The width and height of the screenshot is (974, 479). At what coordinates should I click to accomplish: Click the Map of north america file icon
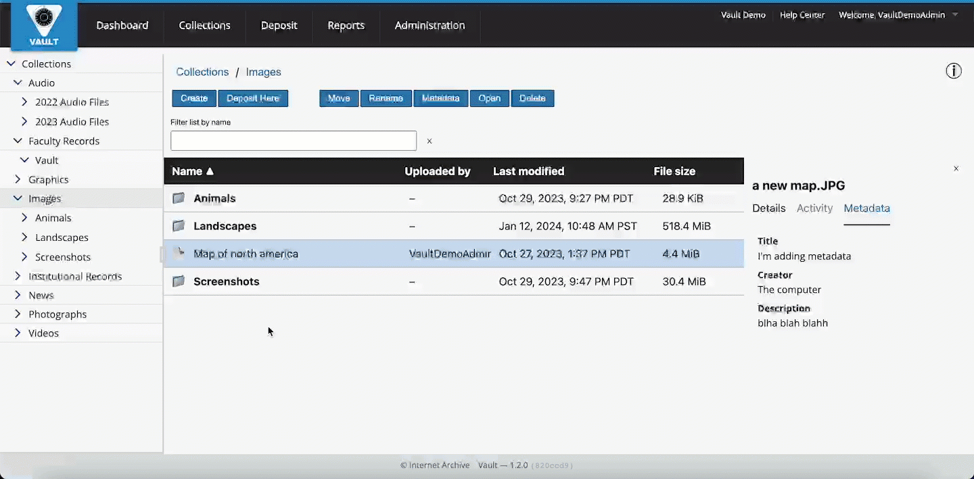(179, 254)
